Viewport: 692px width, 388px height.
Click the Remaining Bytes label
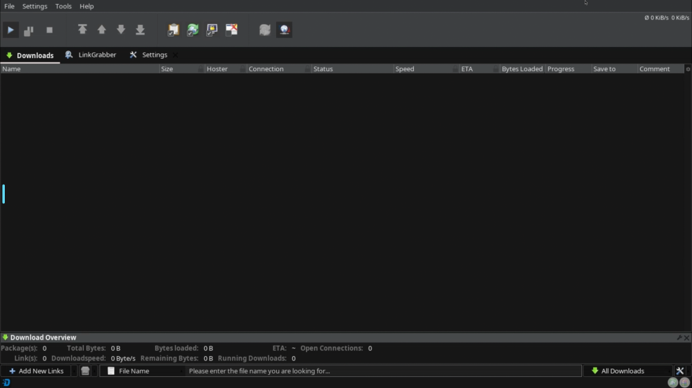pos(170,358)
